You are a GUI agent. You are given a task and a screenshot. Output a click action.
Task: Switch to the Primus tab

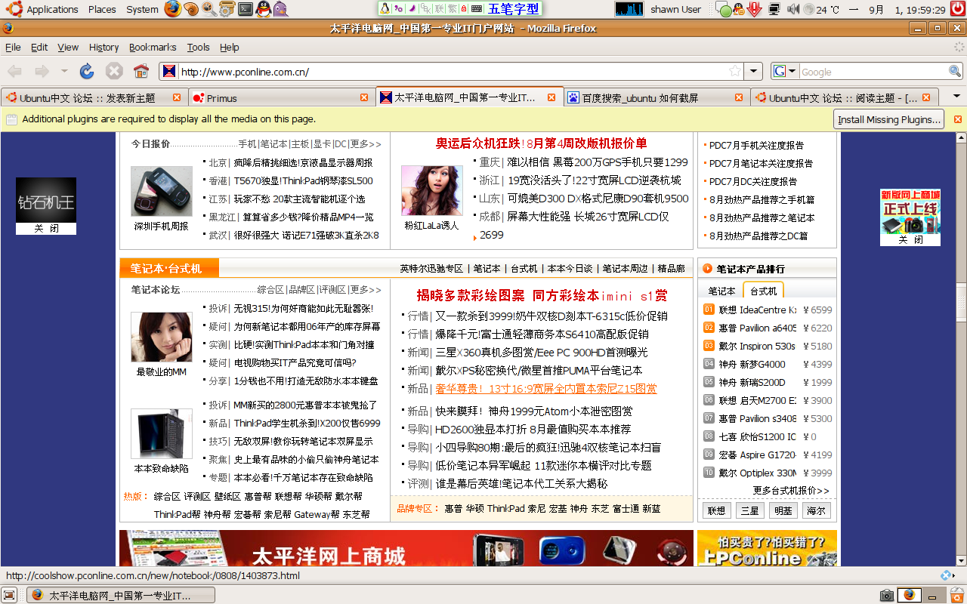click(x=281, y=97)
